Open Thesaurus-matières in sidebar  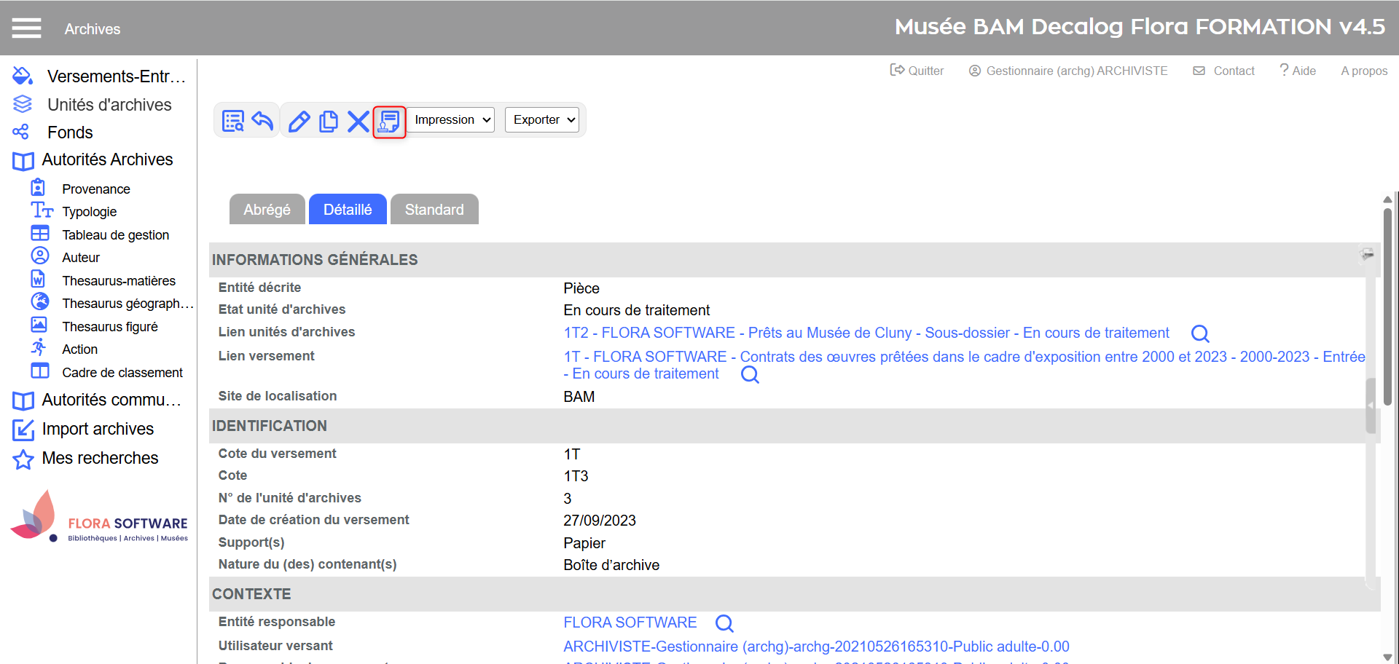119,281
